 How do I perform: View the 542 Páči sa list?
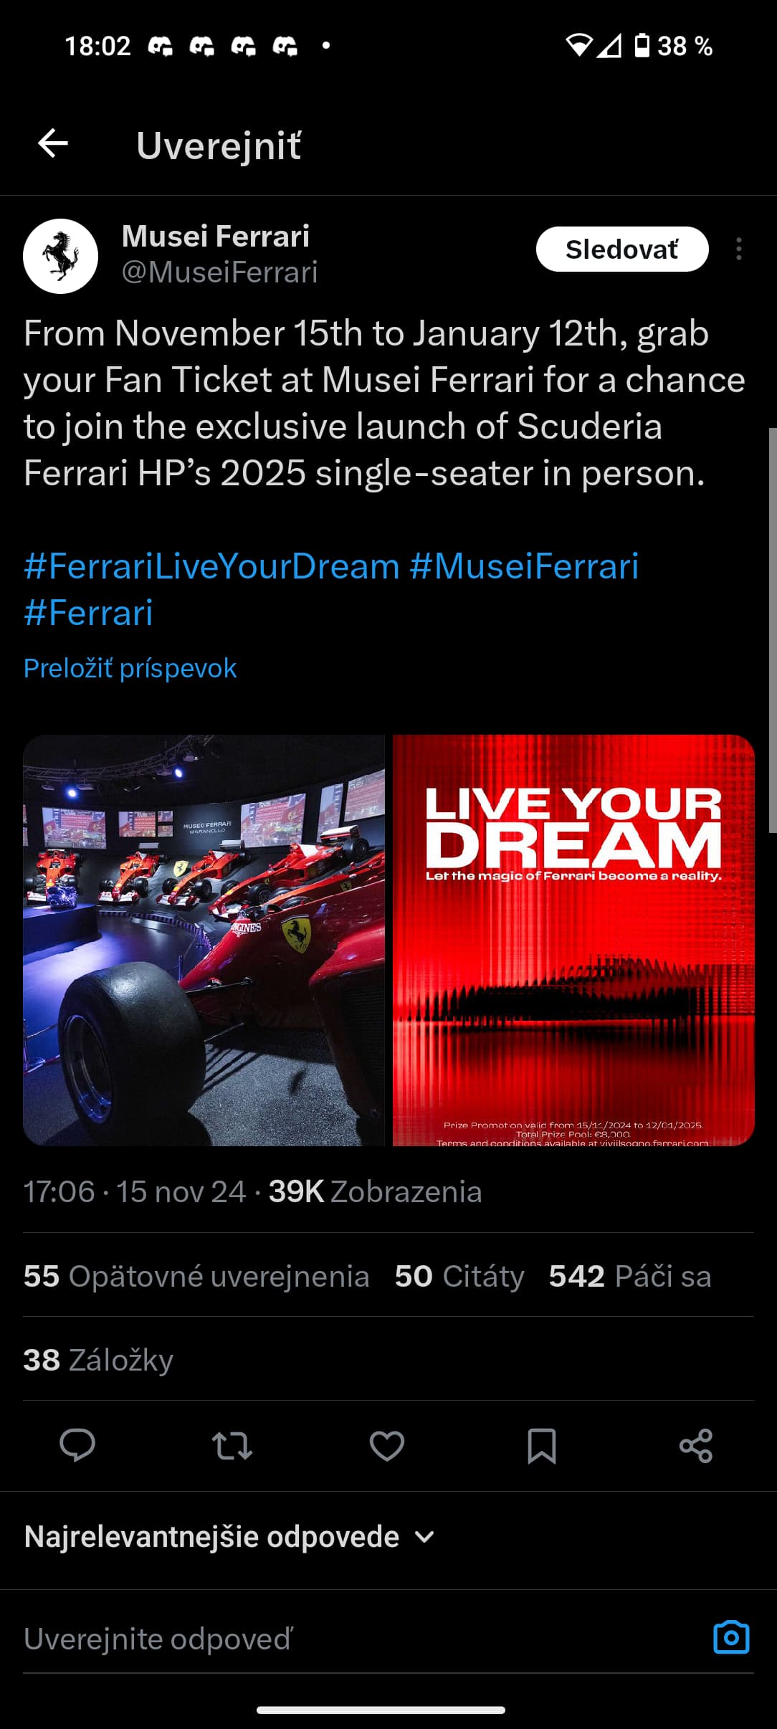point(630,1276)
